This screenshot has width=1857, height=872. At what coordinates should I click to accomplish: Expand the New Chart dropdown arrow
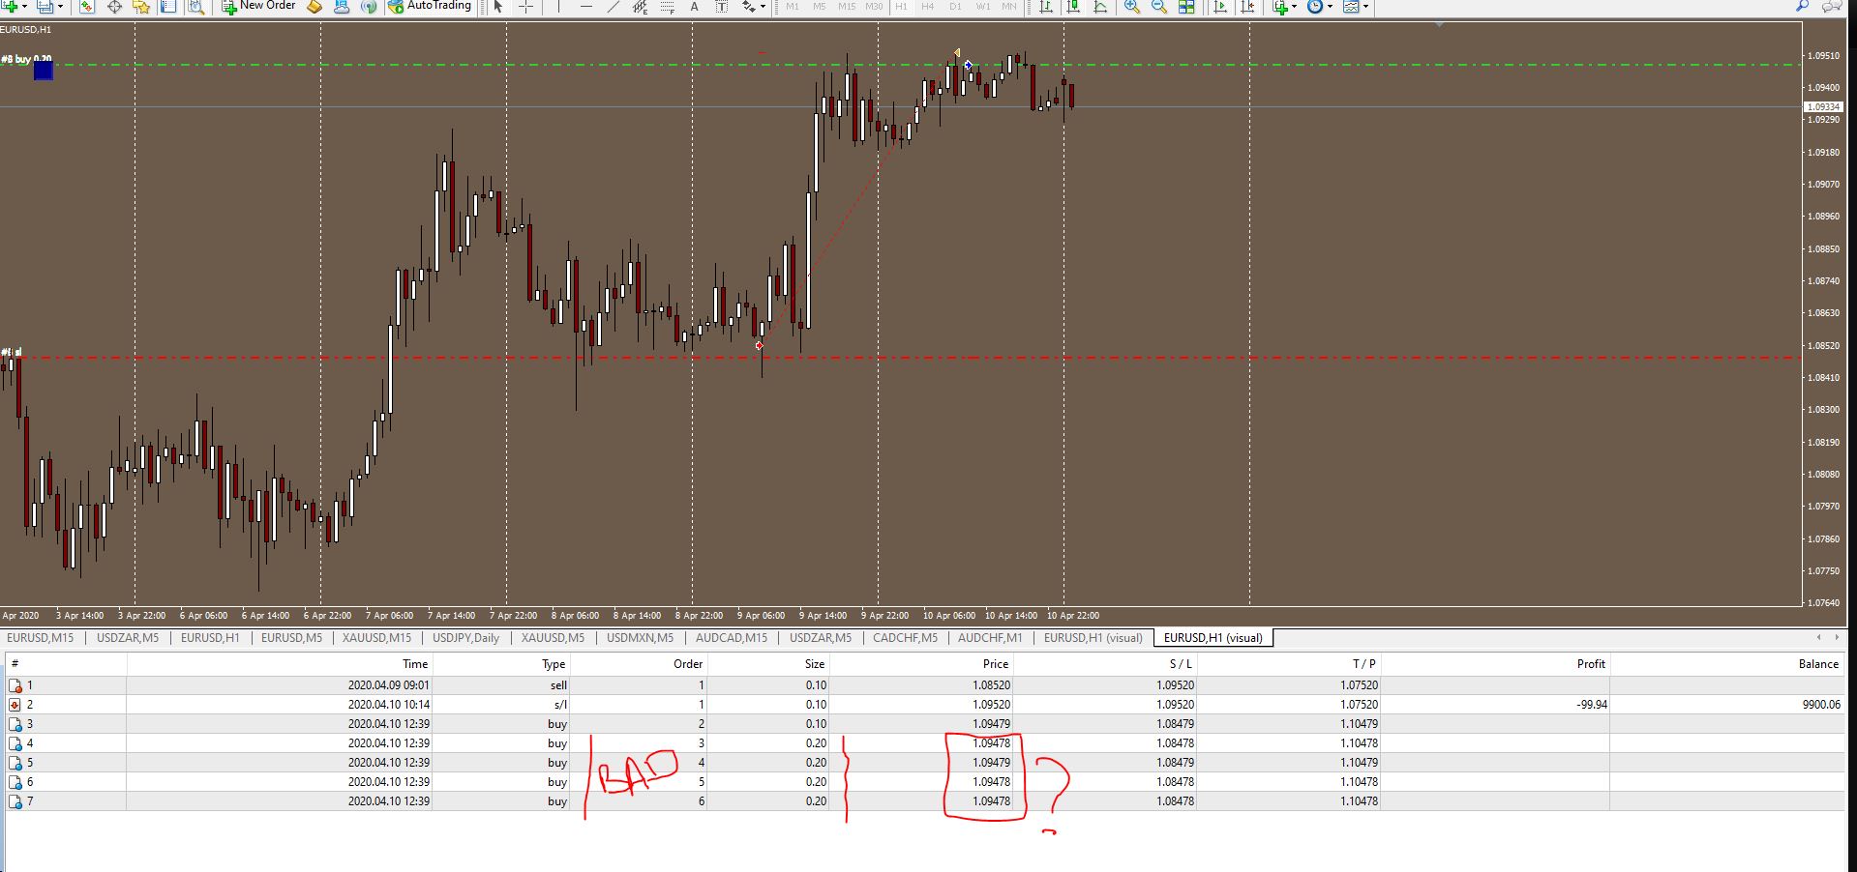tap(26, 7)
